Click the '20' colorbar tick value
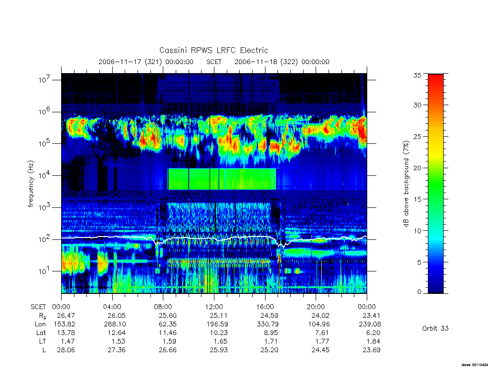This screenshot has height=367, width=489. [417, 168]
